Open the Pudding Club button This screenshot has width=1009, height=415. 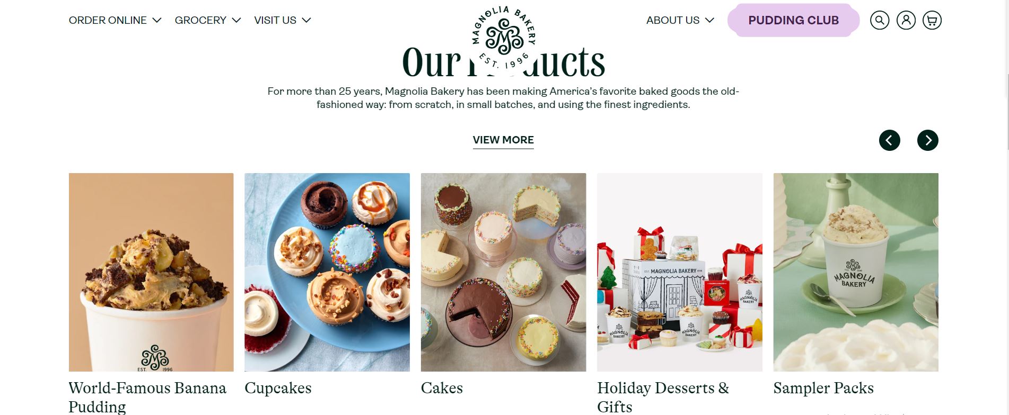click(793, 20)
